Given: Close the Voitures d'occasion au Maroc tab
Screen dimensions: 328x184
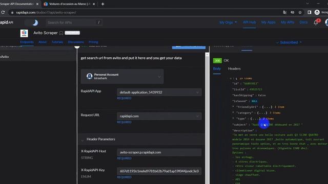Looking at the screenshot, I should pos(94,4).
